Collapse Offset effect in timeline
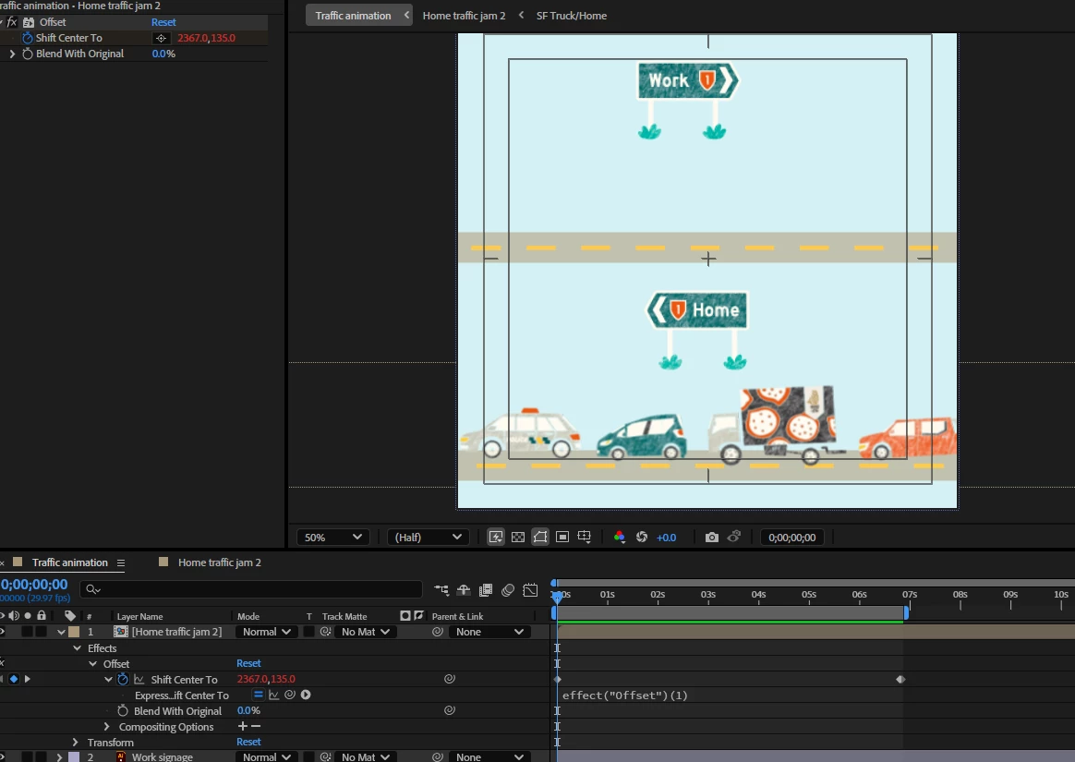 pos(92,664)
